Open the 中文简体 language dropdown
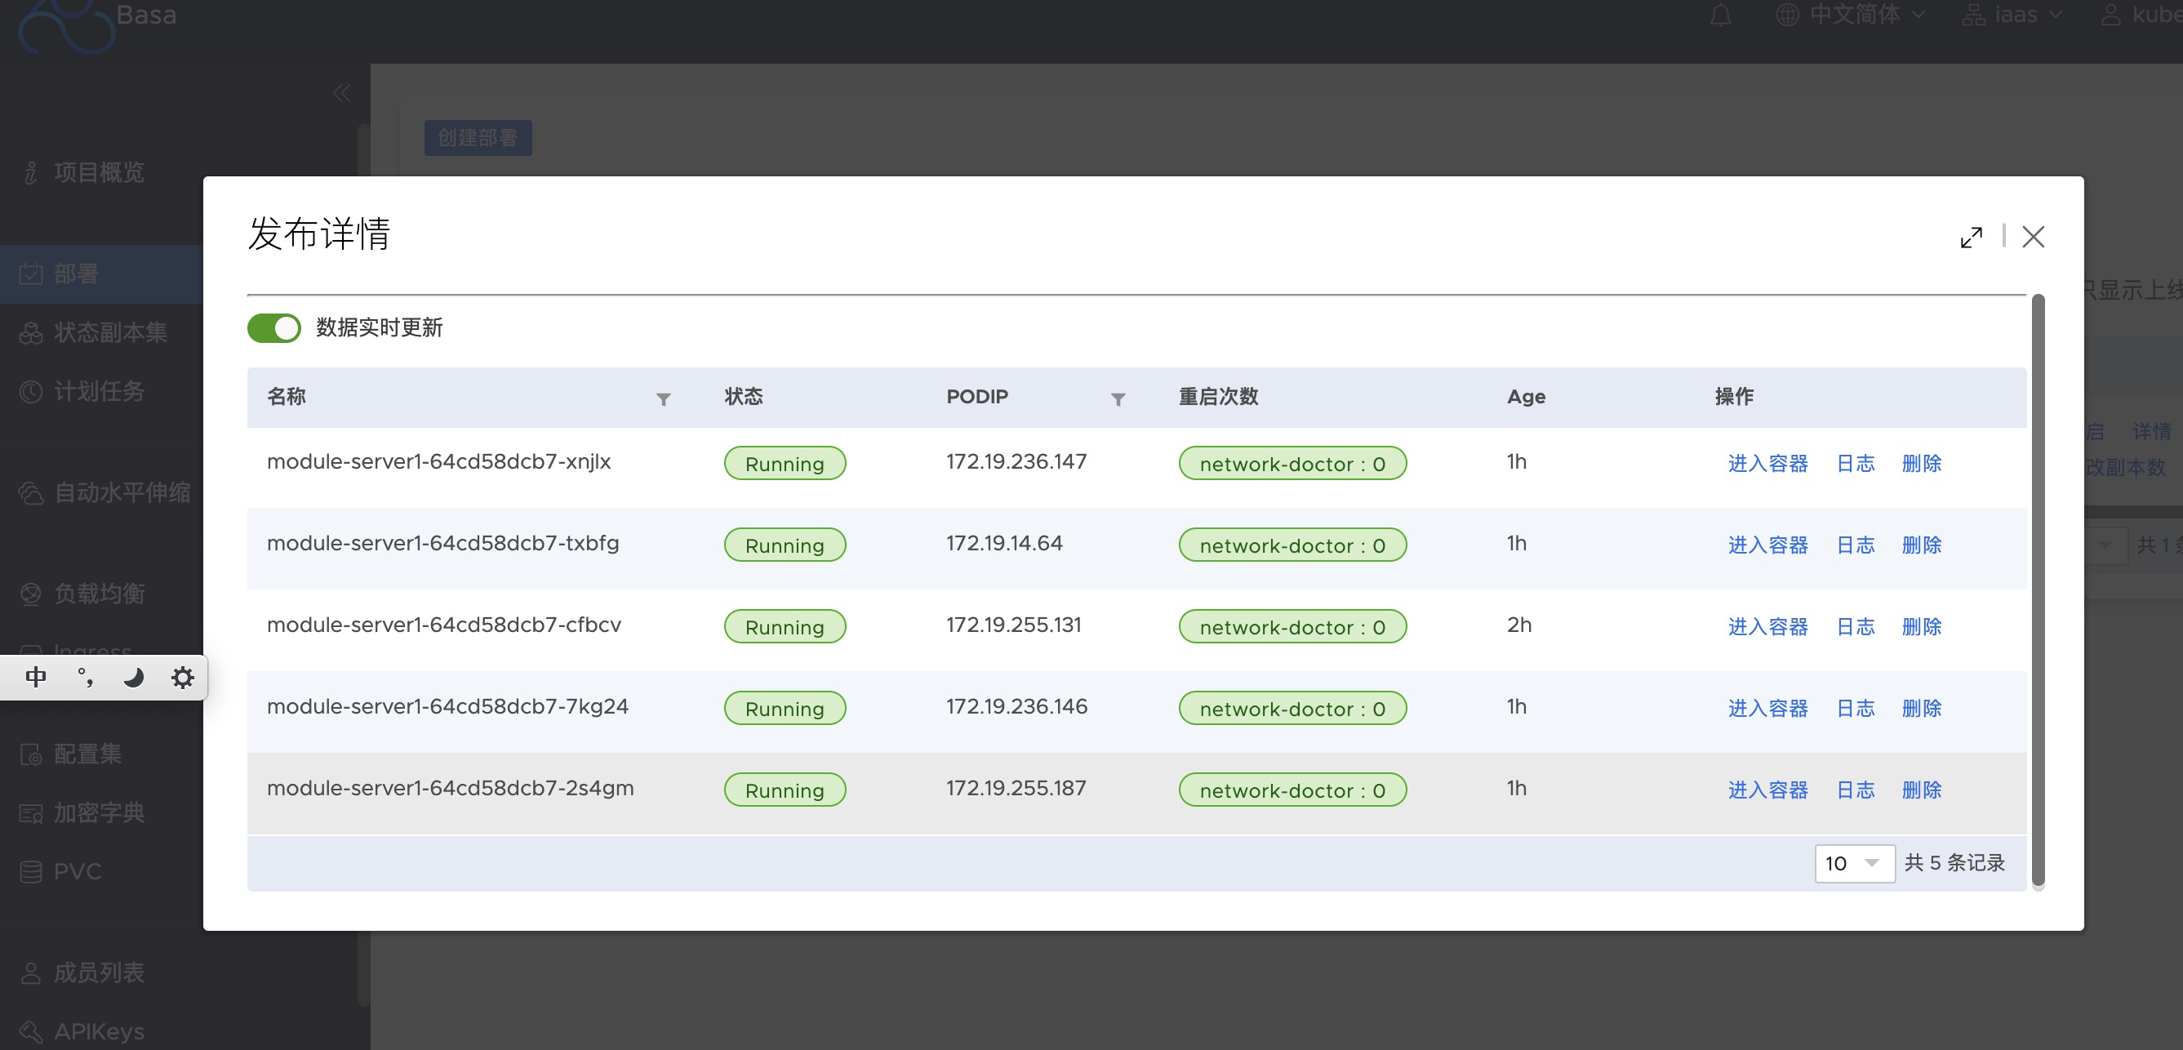Screen dimensions: 2183x1050 [1852, 16]
